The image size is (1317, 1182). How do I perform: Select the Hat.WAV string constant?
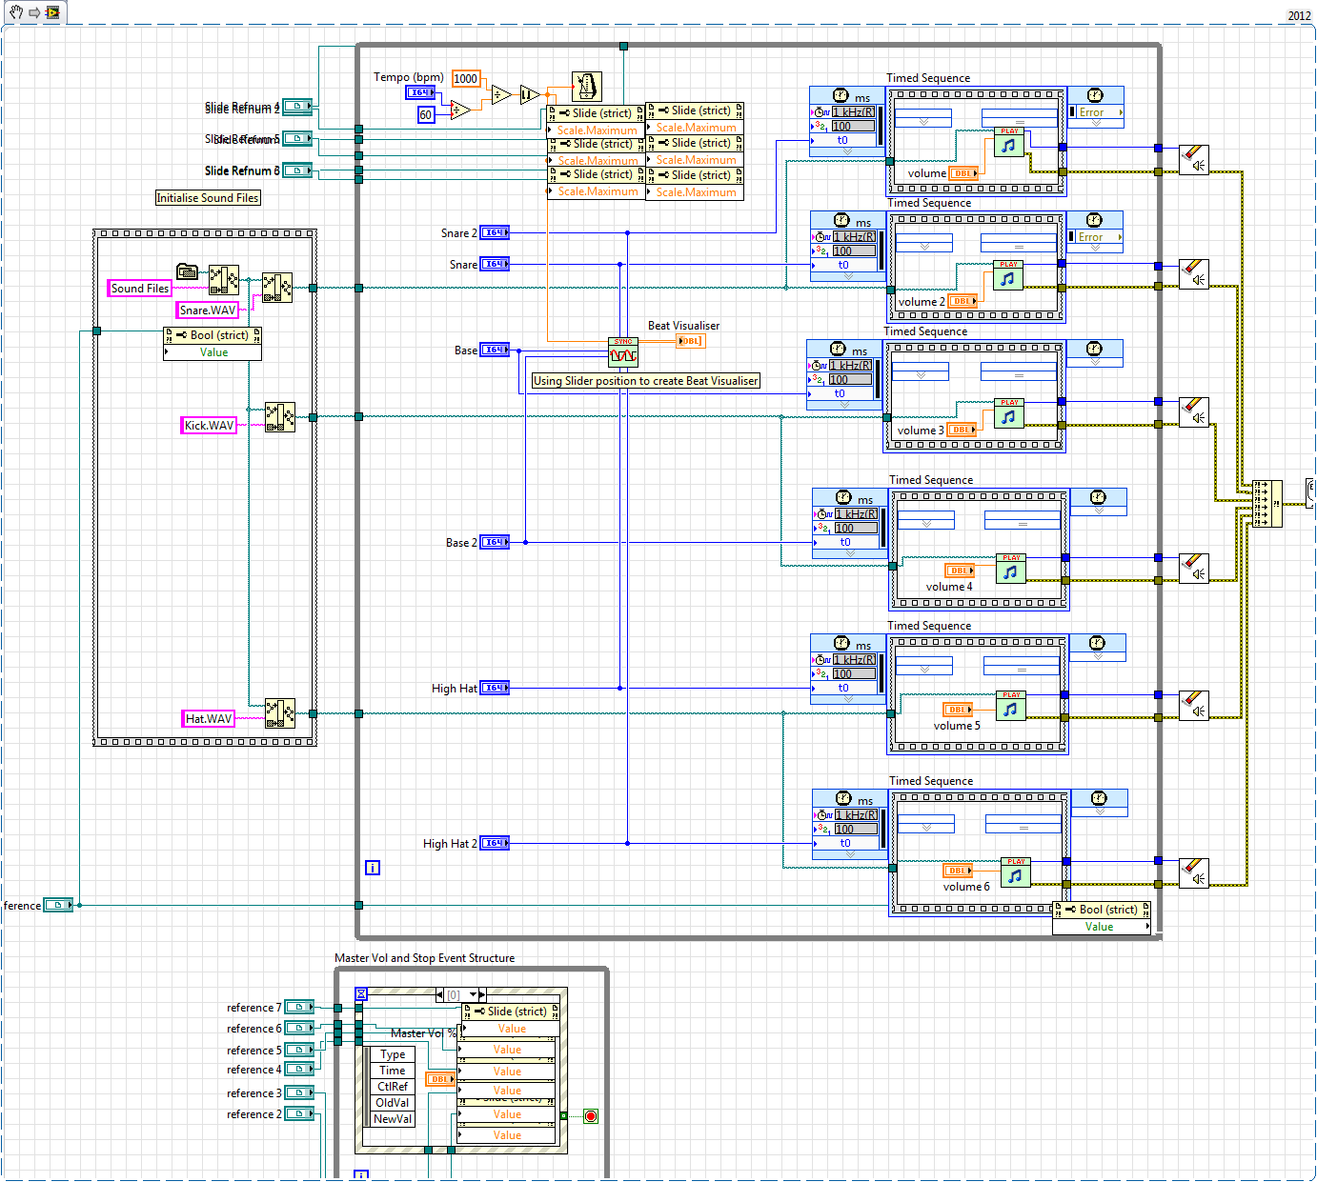pos(209,719)
